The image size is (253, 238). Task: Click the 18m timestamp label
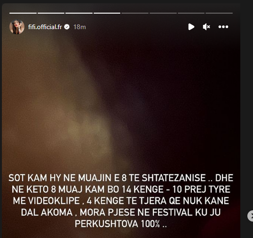[x=79, y=27]
